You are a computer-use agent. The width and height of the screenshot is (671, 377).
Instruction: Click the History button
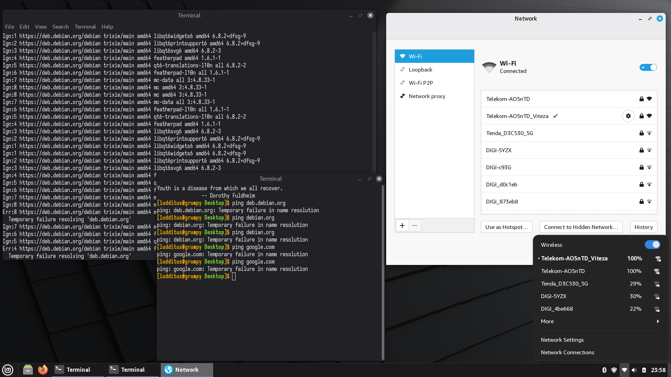tap(643, 227)
